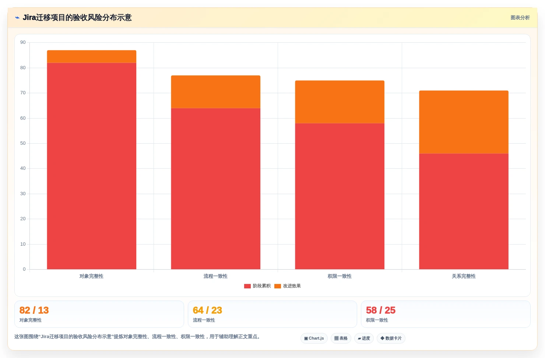Click the 权限一致性 x-axis label
This screenshot has width=545, height=358.
coord(340,276)
